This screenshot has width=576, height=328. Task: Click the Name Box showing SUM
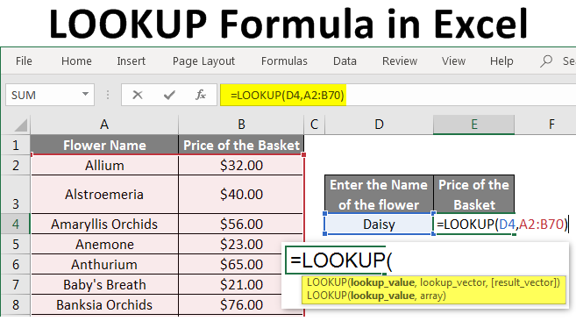pos(50,95)
